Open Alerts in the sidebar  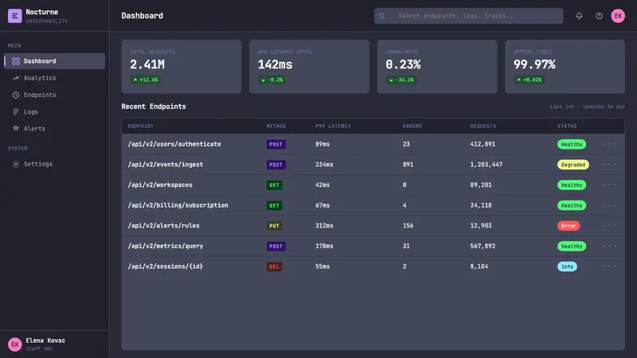[x=54, y=128]
